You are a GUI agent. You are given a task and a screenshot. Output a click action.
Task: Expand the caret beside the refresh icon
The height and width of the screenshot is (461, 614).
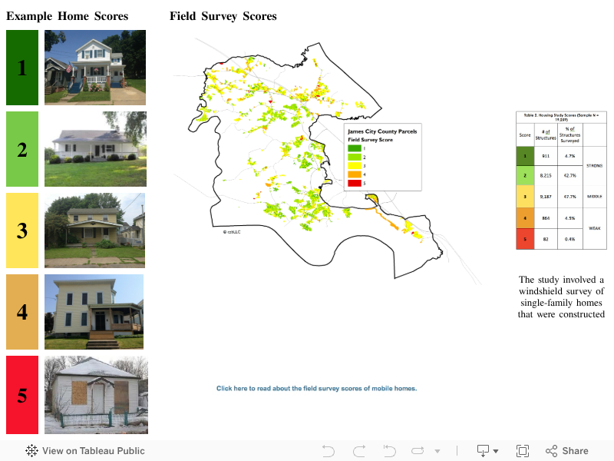coord(437,451)
